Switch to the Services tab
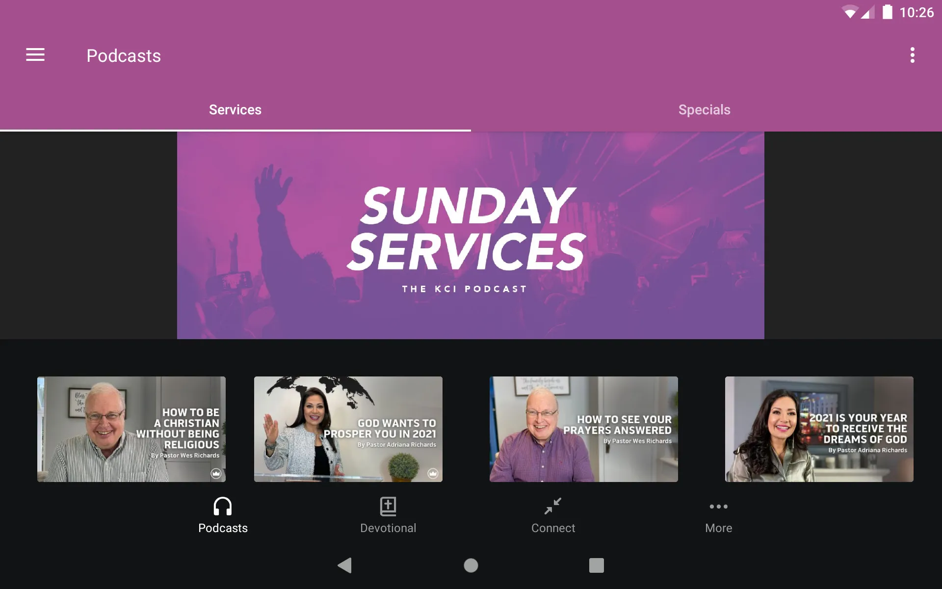 click(x=235, y=109)
